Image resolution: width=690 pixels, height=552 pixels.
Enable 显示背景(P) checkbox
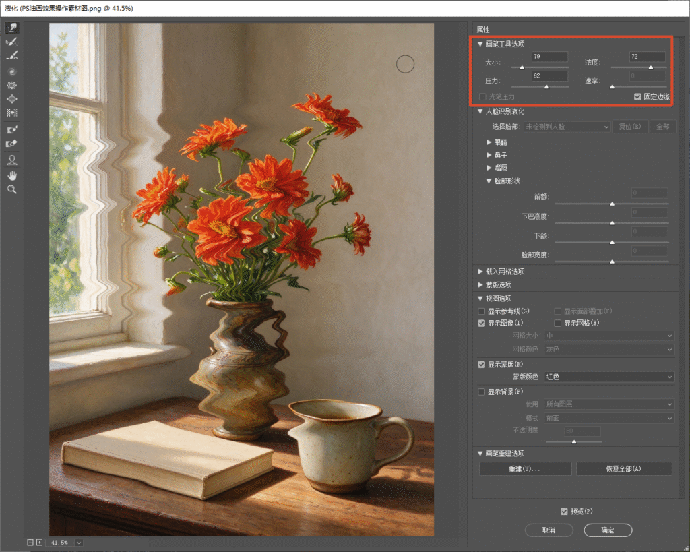coord(481,392)
